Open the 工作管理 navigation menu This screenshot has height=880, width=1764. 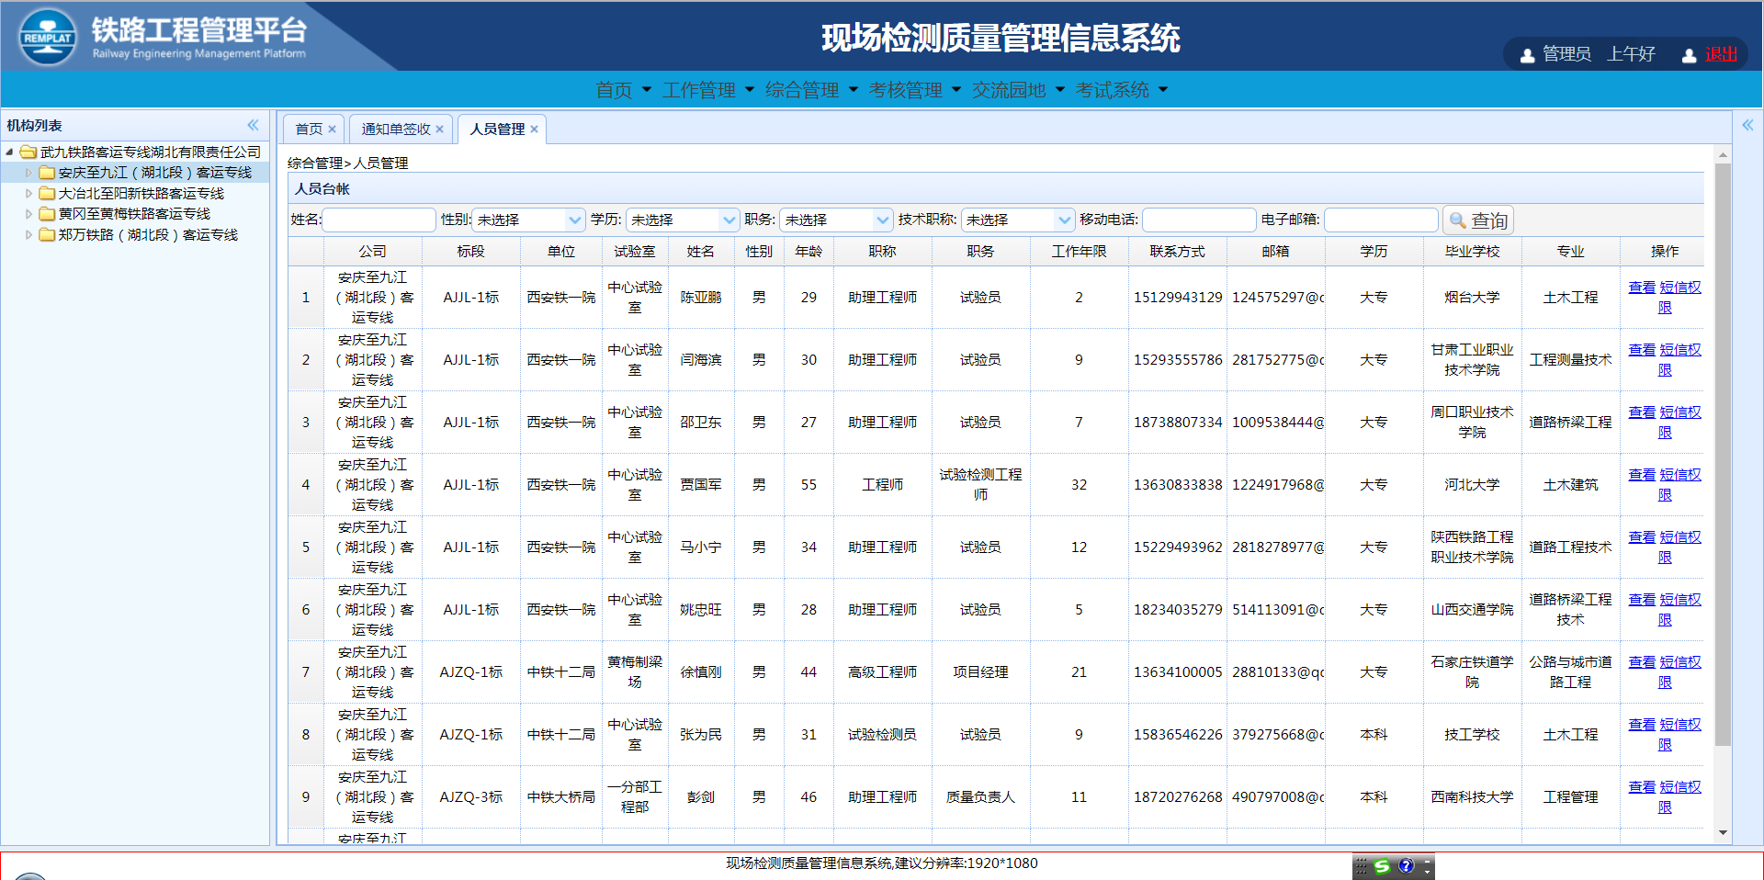[708, 90]
